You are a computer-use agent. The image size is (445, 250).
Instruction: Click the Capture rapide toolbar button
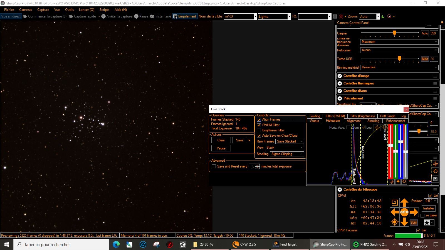click(82, 16)
